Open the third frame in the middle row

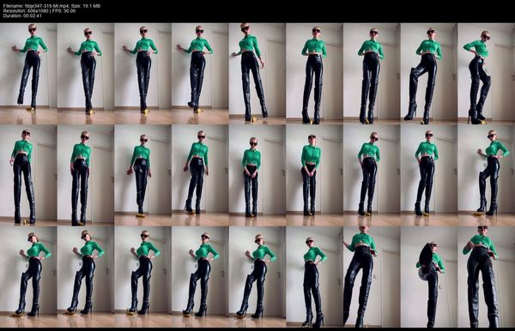142,176
